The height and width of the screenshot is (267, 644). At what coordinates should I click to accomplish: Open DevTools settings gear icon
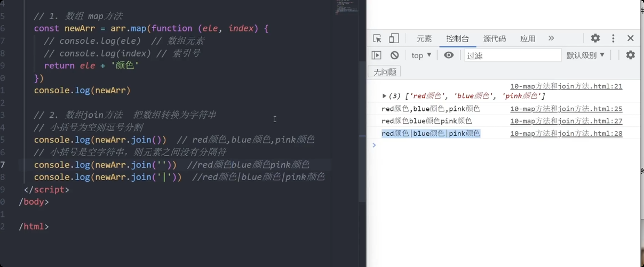click(595, 38)
